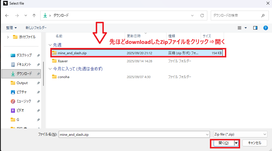
Task: Open the 開く button split arrow
Action: click(x=236, y=143)
